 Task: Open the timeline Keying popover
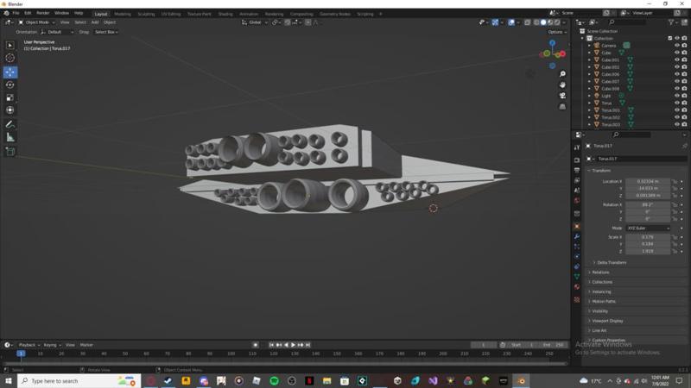(x=52, y=346)
